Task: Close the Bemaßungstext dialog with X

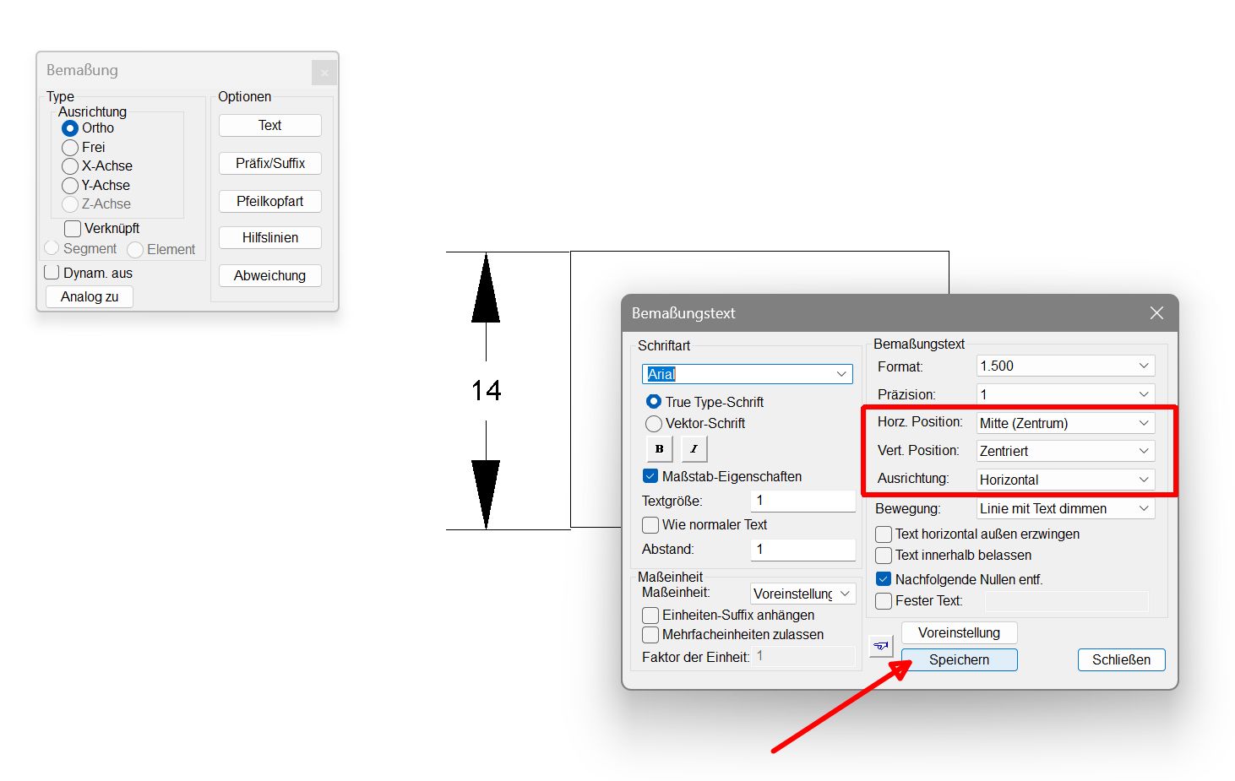Action: coord(1156,313)
